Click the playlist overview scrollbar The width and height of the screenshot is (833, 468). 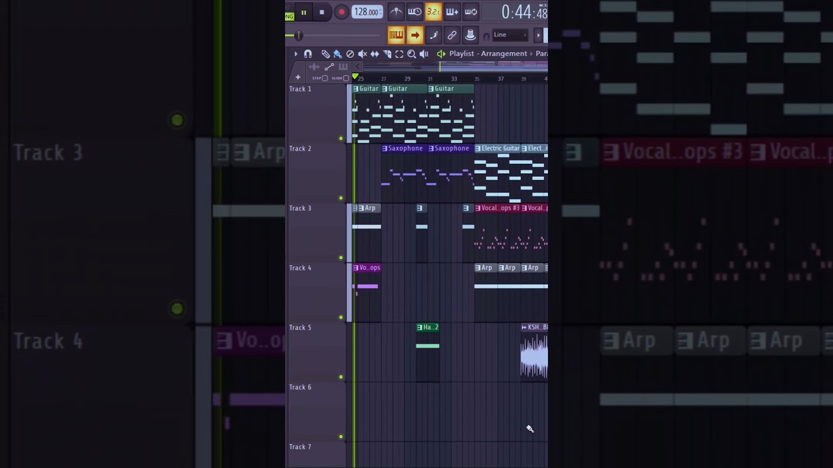point(456,66)
